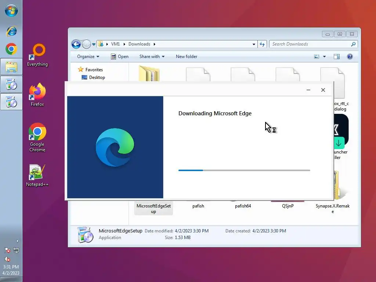
Task: Minimize the Edge installer dialog
Action: click(308, 90)
